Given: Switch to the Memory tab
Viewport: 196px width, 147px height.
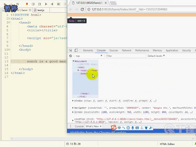Looking at the screenshot, I should point(157,50).
